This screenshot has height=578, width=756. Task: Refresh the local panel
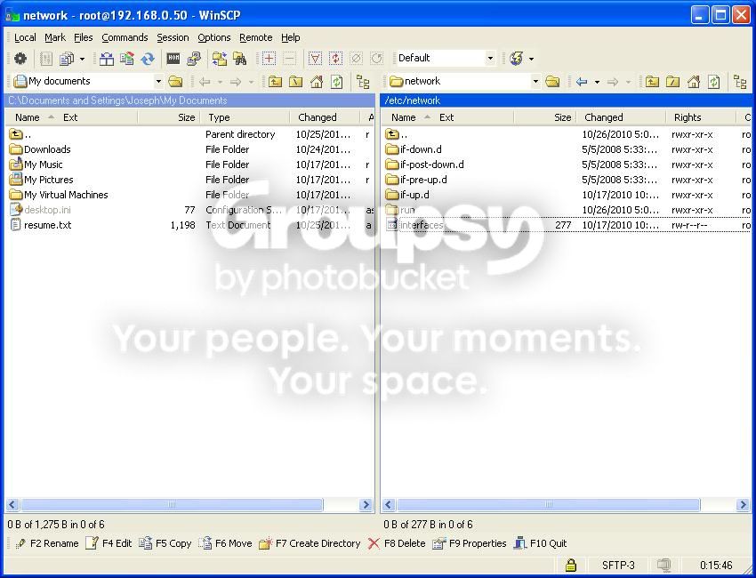336,82
